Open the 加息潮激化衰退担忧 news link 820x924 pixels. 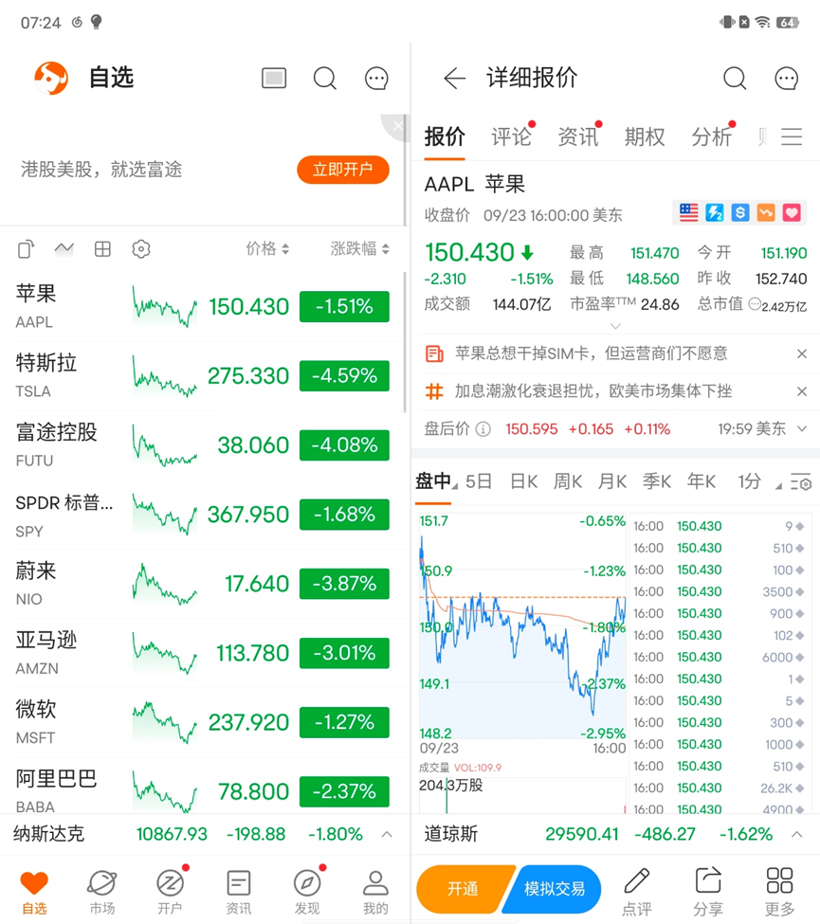tap(593, 391)
